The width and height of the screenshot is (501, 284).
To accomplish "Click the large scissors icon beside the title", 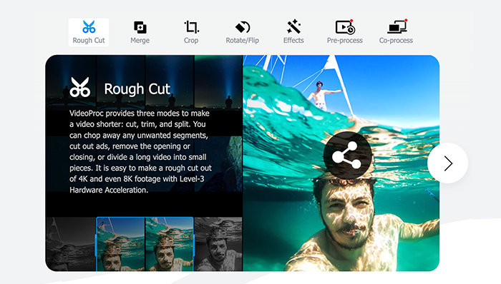I will (80, 87).
